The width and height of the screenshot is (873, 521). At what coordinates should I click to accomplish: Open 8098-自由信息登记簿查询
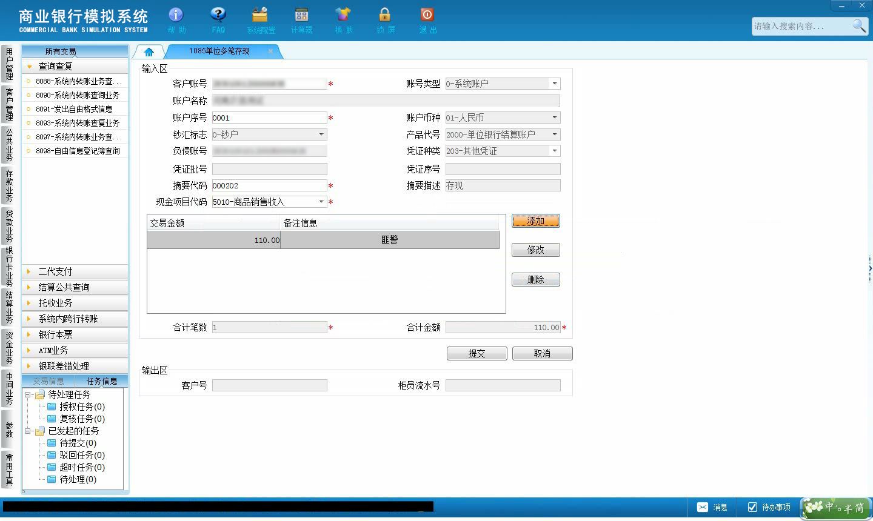coord(75,151)
